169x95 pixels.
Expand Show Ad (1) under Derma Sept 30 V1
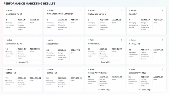tap(22, 62)
